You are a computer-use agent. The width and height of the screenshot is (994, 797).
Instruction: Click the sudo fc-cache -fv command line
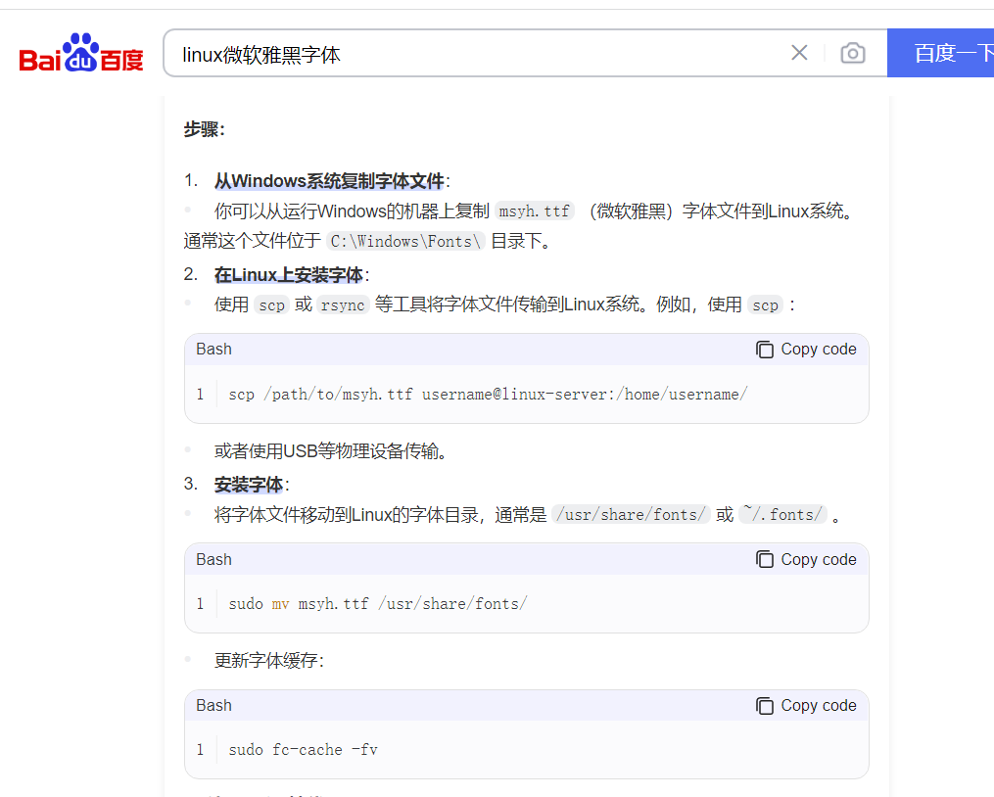pyautogui.click(x=303, y=750)
